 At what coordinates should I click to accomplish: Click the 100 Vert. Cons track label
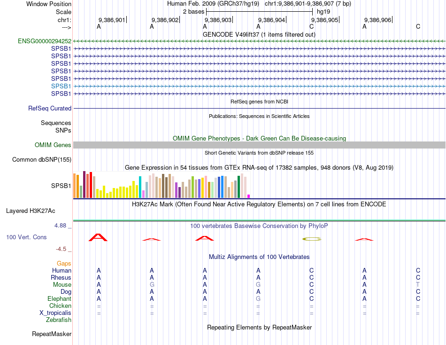coord(26,237)
